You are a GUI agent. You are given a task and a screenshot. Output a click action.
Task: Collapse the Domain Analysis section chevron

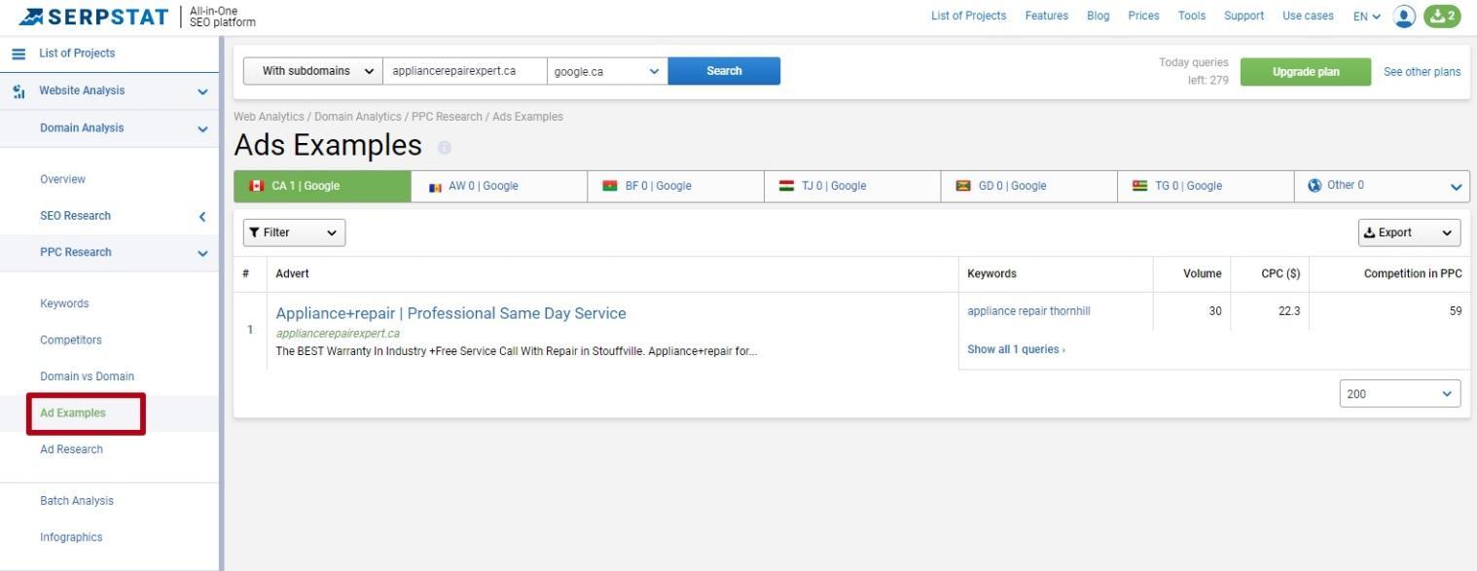point(202,128)
